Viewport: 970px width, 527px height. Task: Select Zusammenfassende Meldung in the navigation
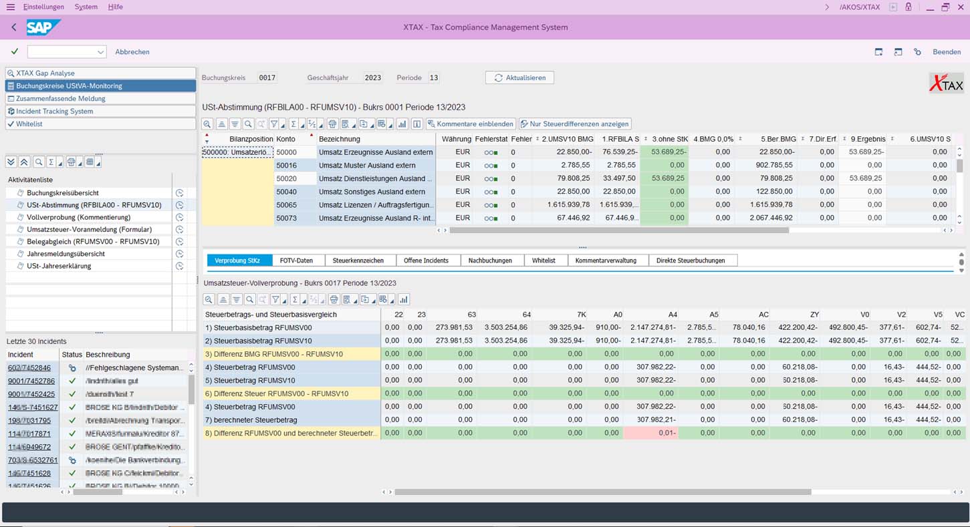pyautogui.click(x=100, y=99)
